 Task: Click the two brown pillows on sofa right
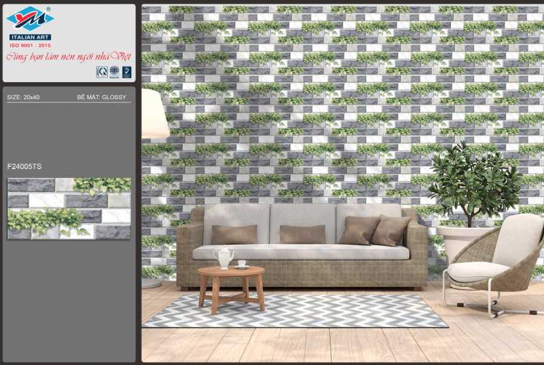pyautogui.click(x=375, y=231)
